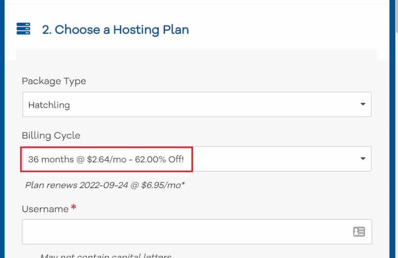Focus the Username input field
This screenshot has height=258, width=398.
point(187,232)
